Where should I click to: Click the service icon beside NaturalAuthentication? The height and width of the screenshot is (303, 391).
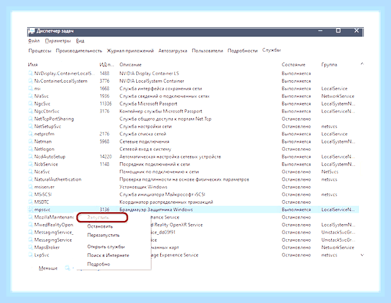point(30,179)
